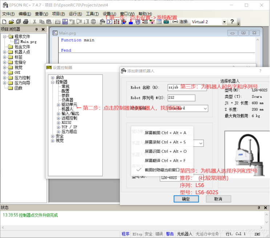
Task: Close the status panel
Action: click(266, 208)
